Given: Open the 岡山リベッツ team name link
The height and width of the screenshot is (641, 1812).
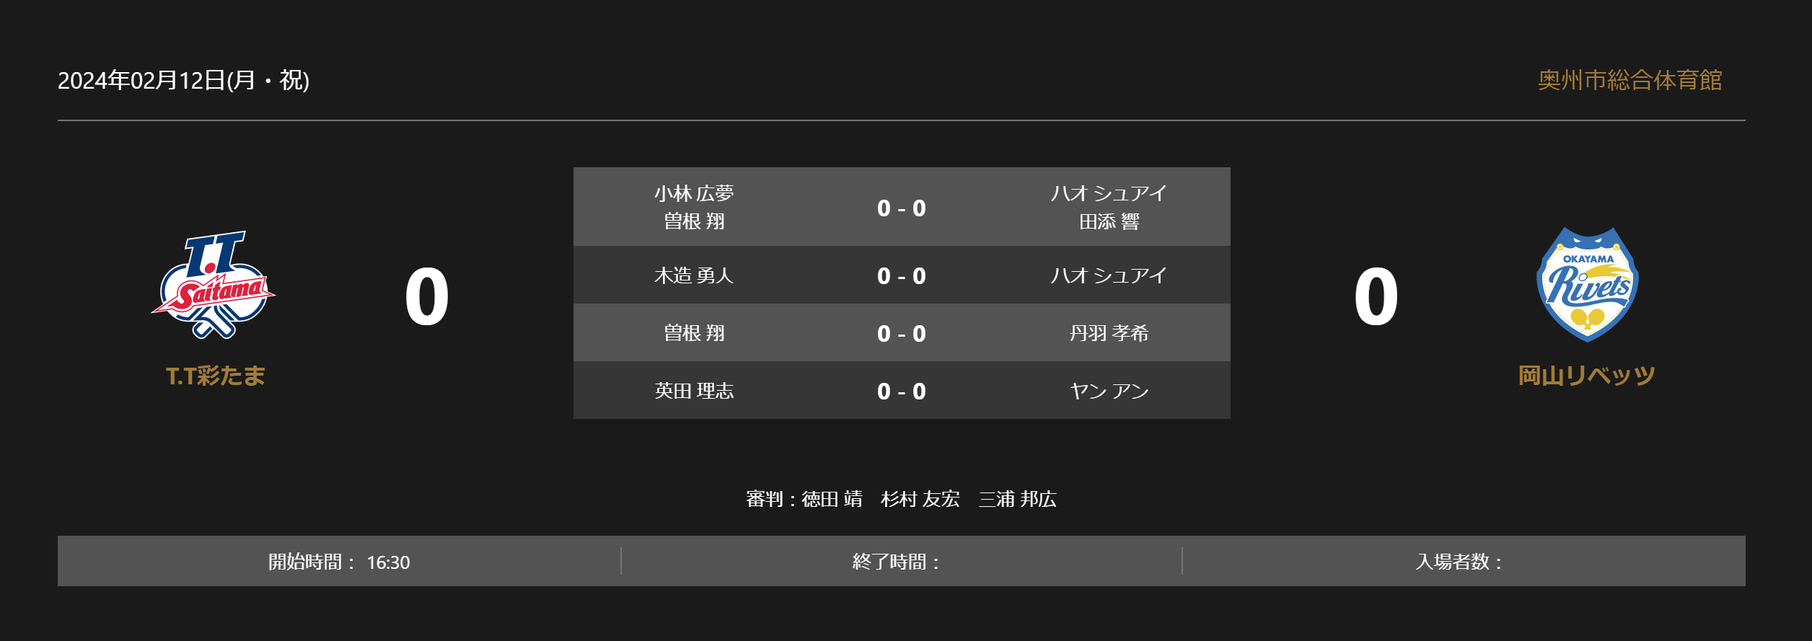Looking at the screenshot, I should [x=1586, y=376].
